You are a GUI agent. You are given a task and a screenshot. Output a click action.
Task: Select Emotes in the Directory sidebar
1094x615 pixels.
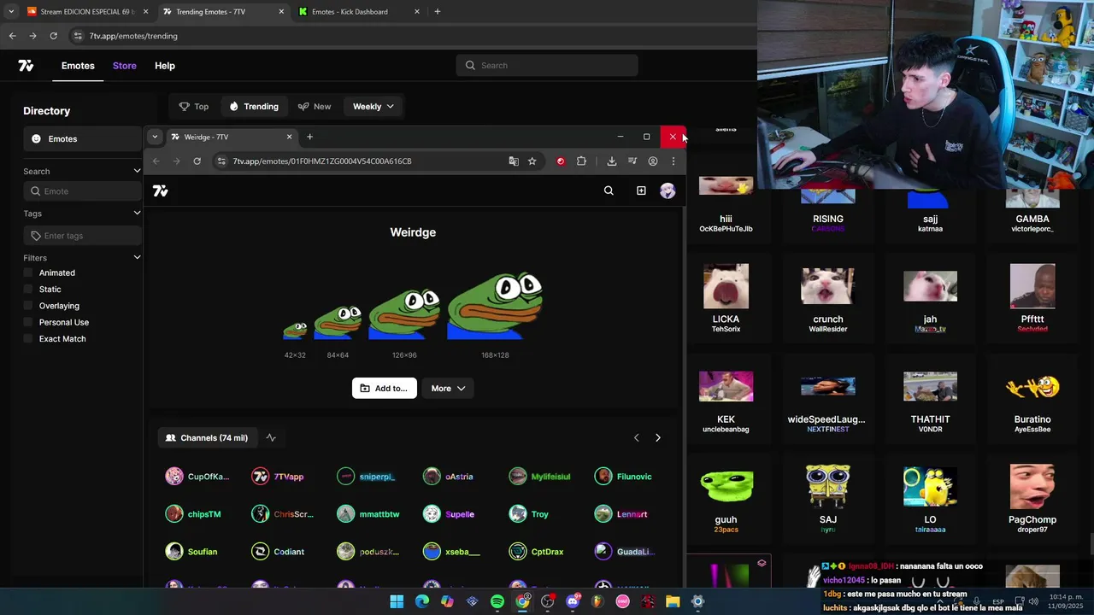click(82, 139)
